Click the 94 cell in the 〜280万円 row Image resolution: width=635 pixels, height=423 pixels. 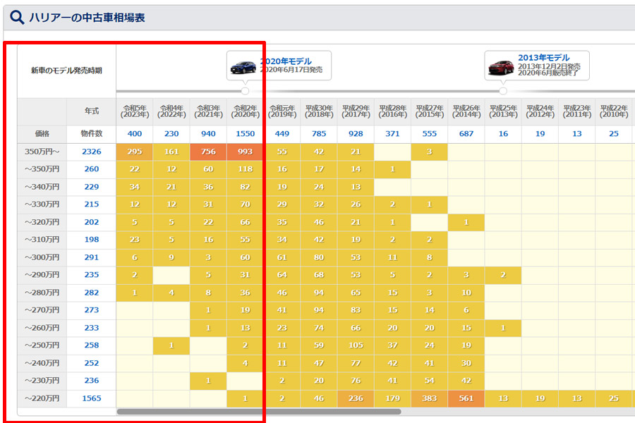click(319, 293)
